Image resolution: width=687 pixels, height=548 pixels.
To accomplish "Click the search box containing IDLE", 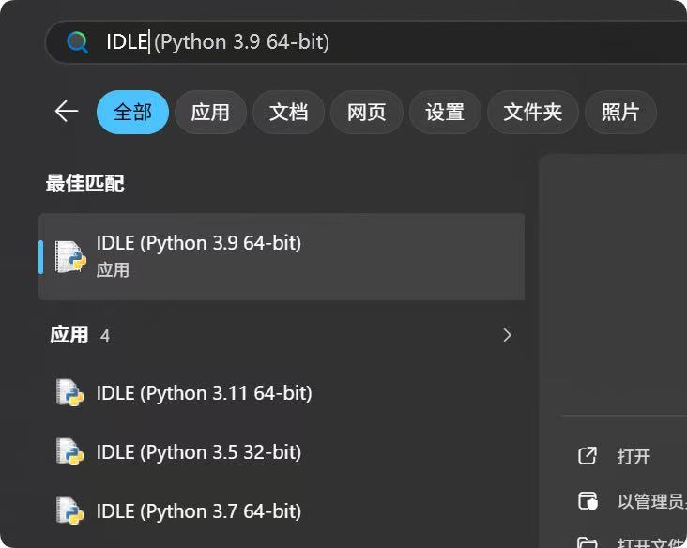I will 366,42.
